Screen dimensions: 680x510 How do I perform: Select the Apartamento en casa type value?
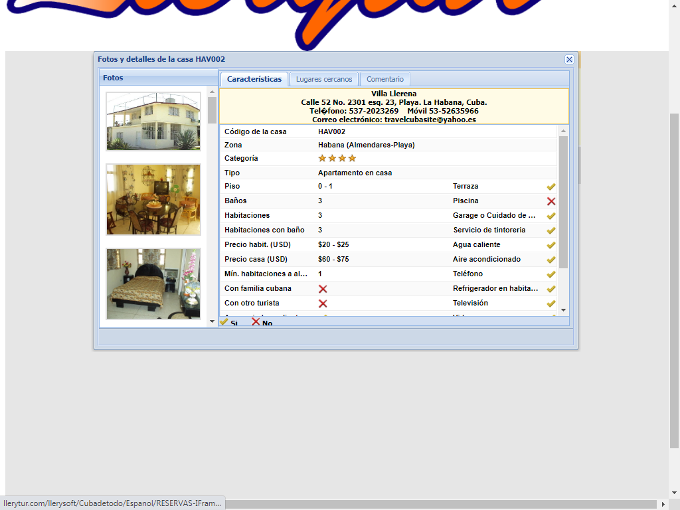[355, 173]
